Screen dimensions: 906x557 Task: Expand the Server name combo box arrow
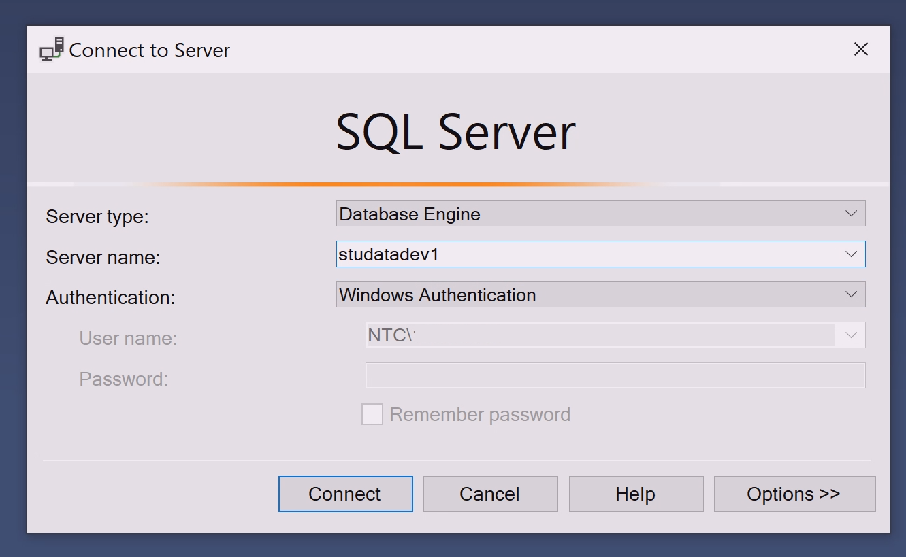coord(851,254)
